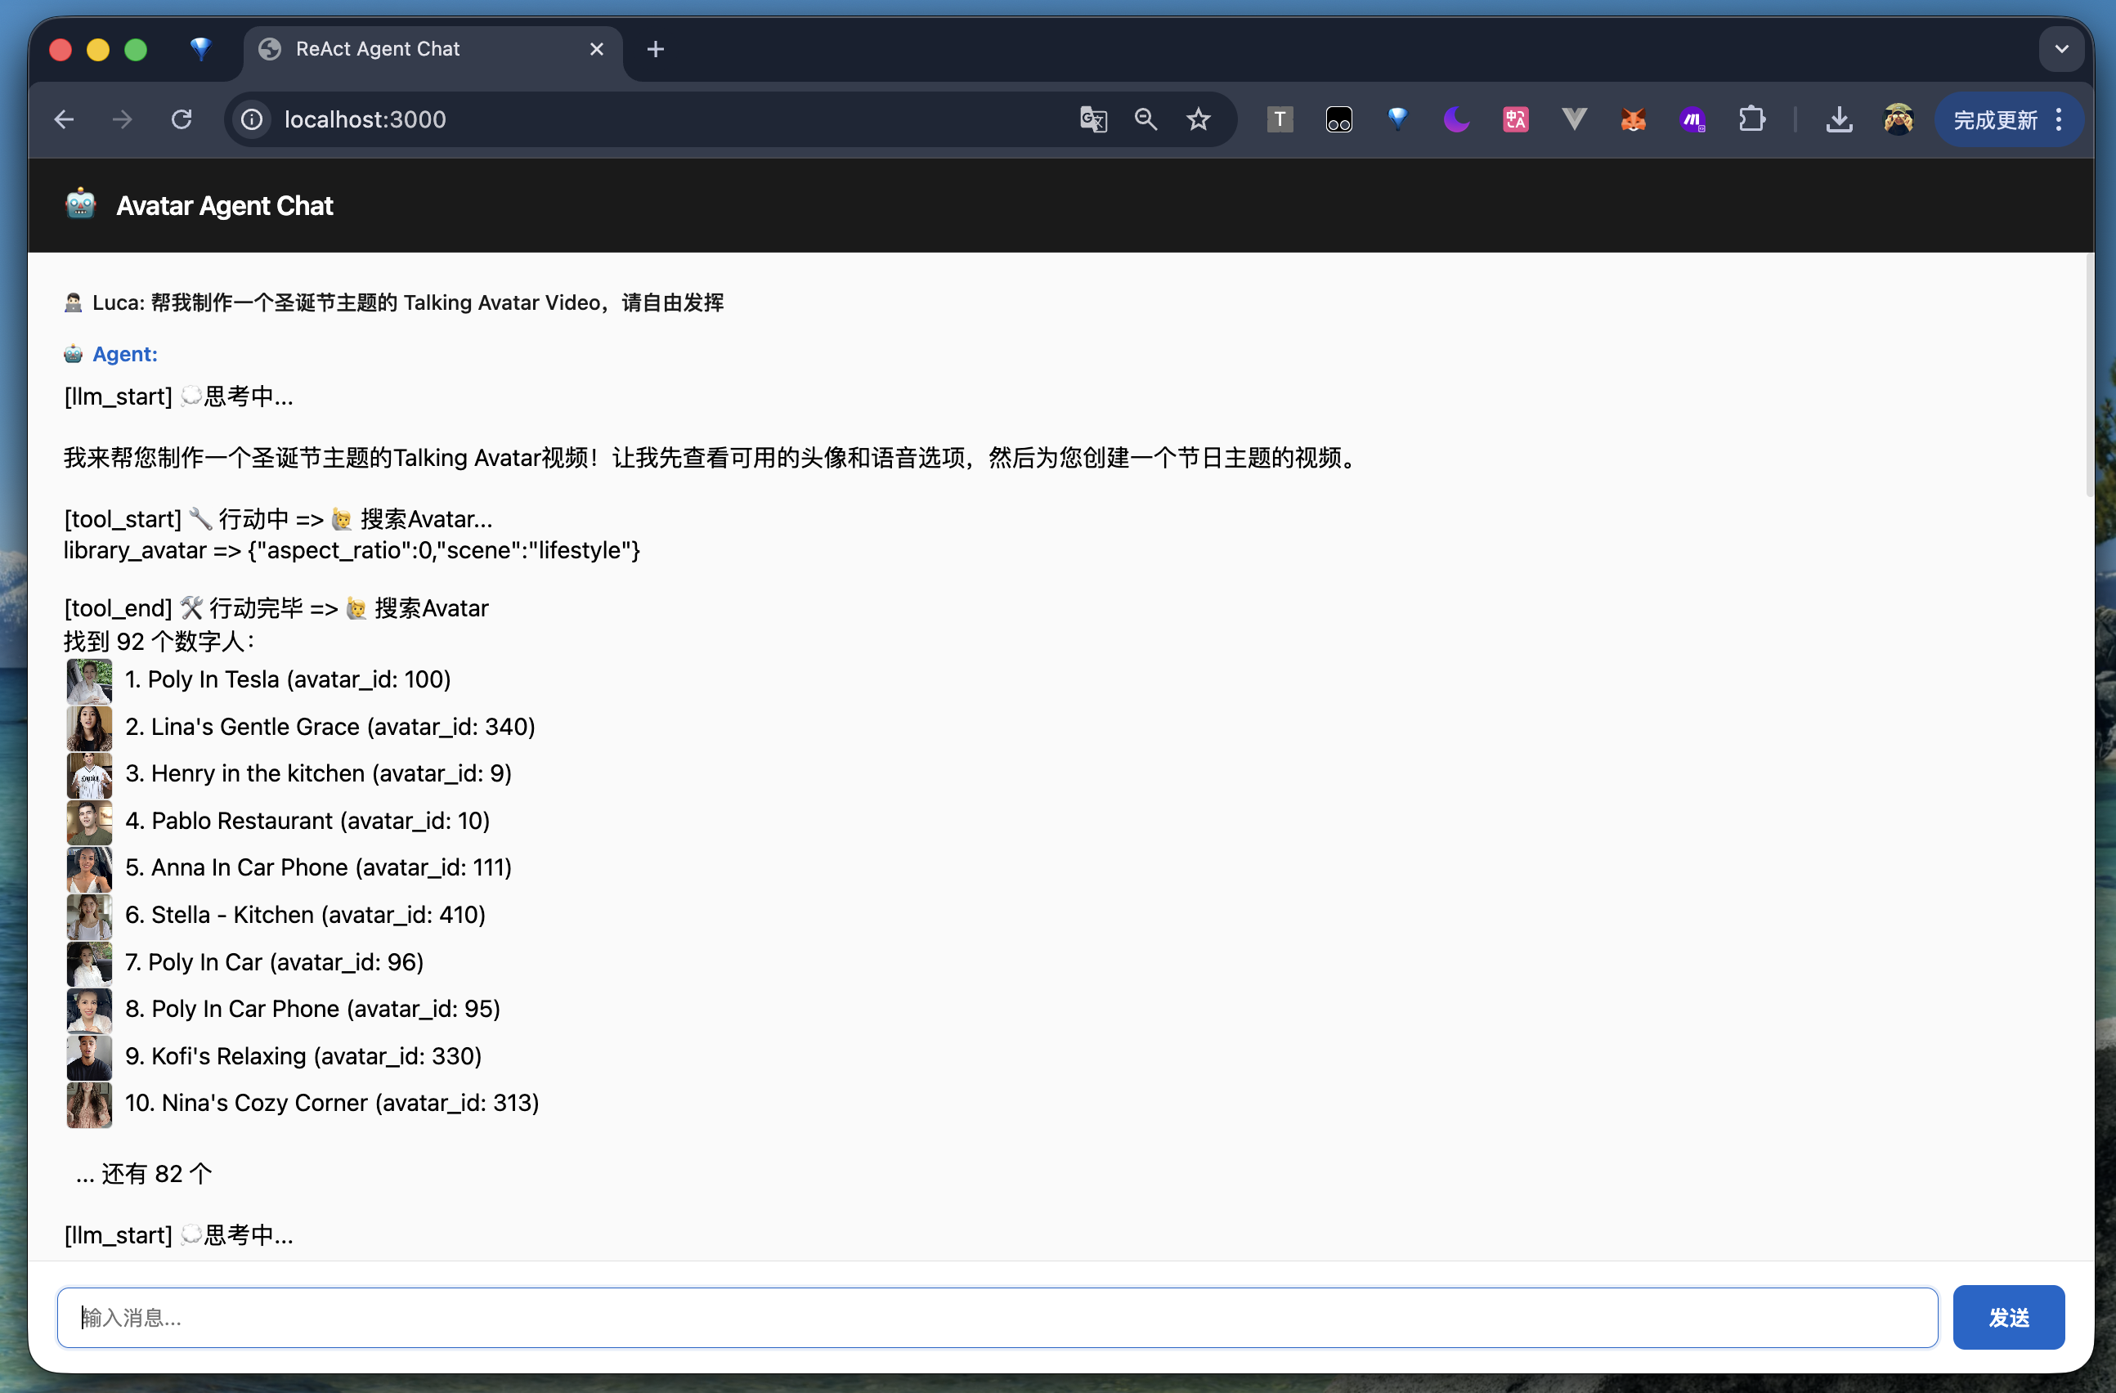Open the browser downloads icon
The width and height of the screenshot is (2116, 1393).
pos(1839,119)
